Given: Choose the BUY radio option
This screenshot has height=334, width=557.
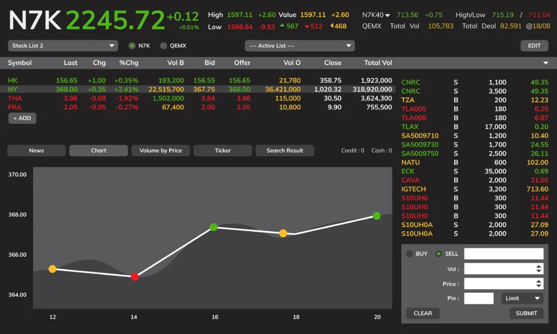Looking at the screenshot, I should pos(410,253).
